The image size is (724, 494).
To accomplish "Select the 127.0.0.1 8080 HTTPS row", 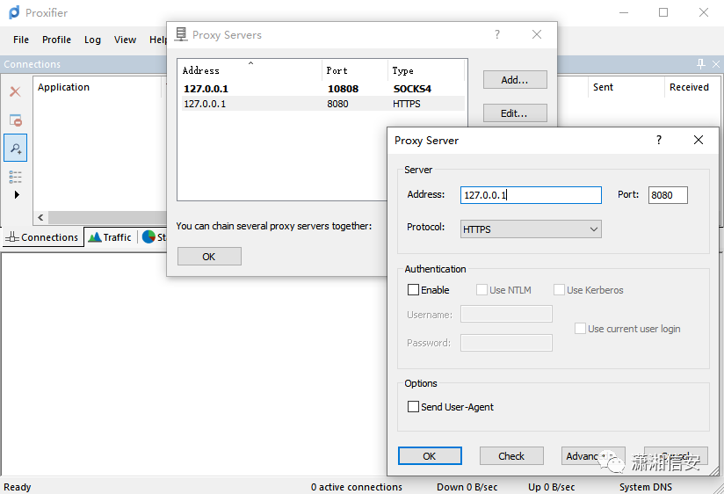I will (x=322, y=104).
